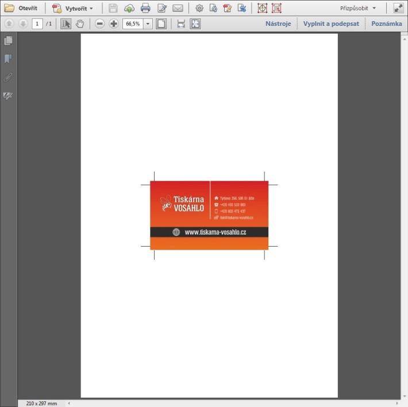Select the Hand pan tool
The width and height of the screenshot is (408, 407).
(80, 24)
